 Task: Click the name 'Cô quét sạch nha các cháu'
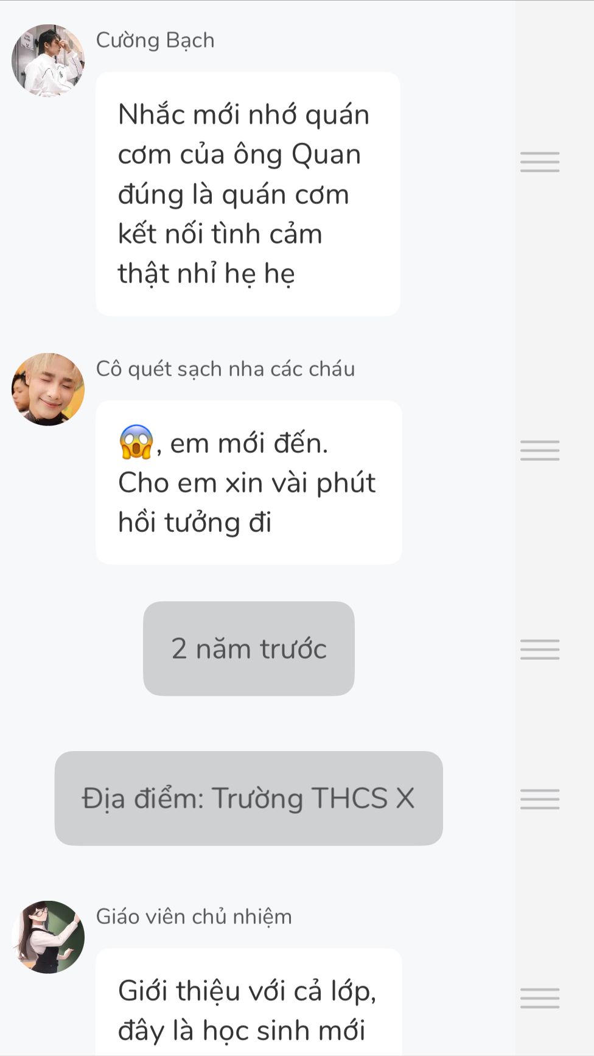pyautogui.click(x=225, y=369)
